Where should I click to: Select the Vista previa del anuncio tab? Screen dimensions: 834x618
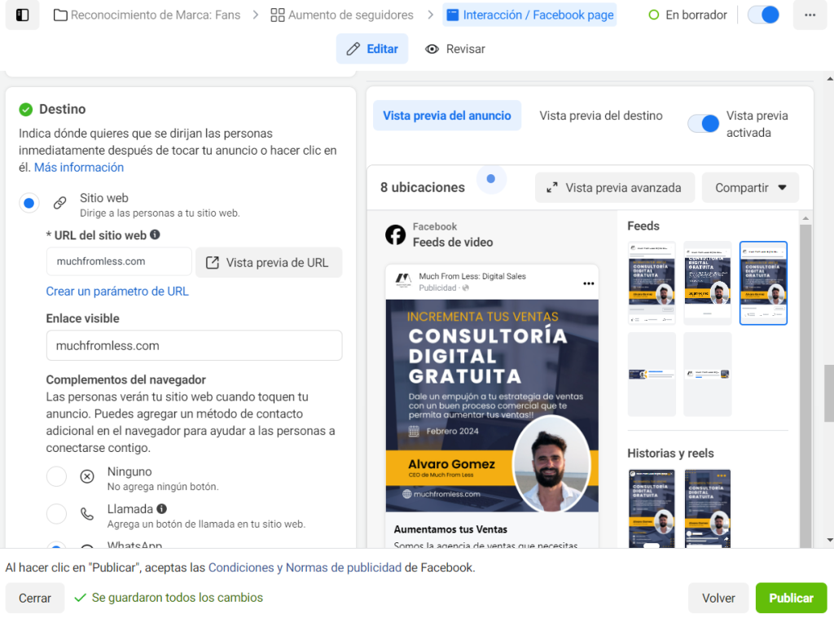[447, 116]
